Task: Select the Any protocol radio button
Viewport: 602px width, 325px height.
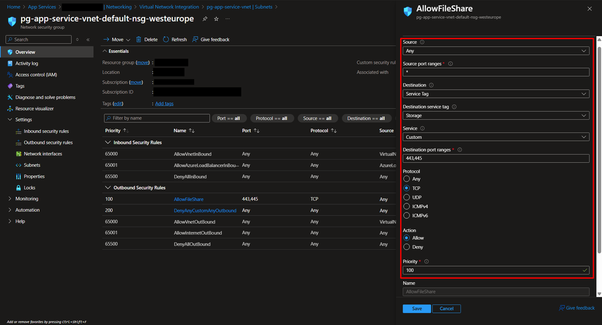Action: (407, 179)
